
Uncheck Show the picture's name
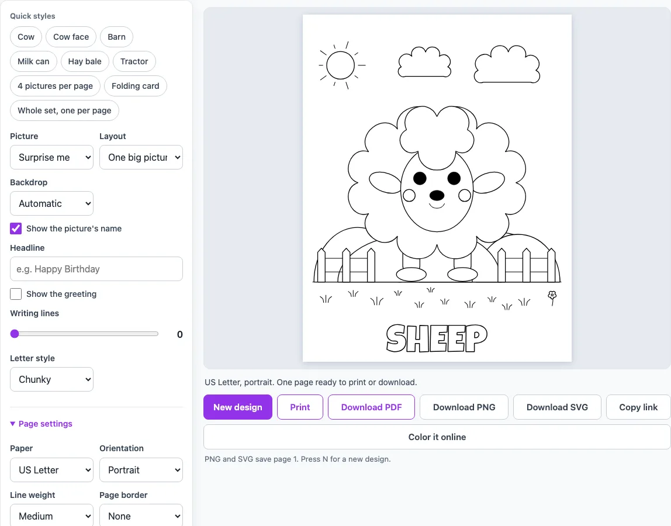[16, 229]
